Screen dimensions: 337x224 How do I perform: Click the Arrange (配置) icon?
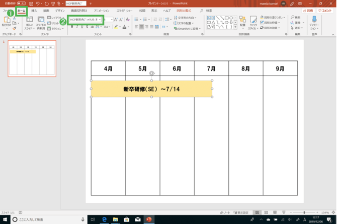pos(242,20)
